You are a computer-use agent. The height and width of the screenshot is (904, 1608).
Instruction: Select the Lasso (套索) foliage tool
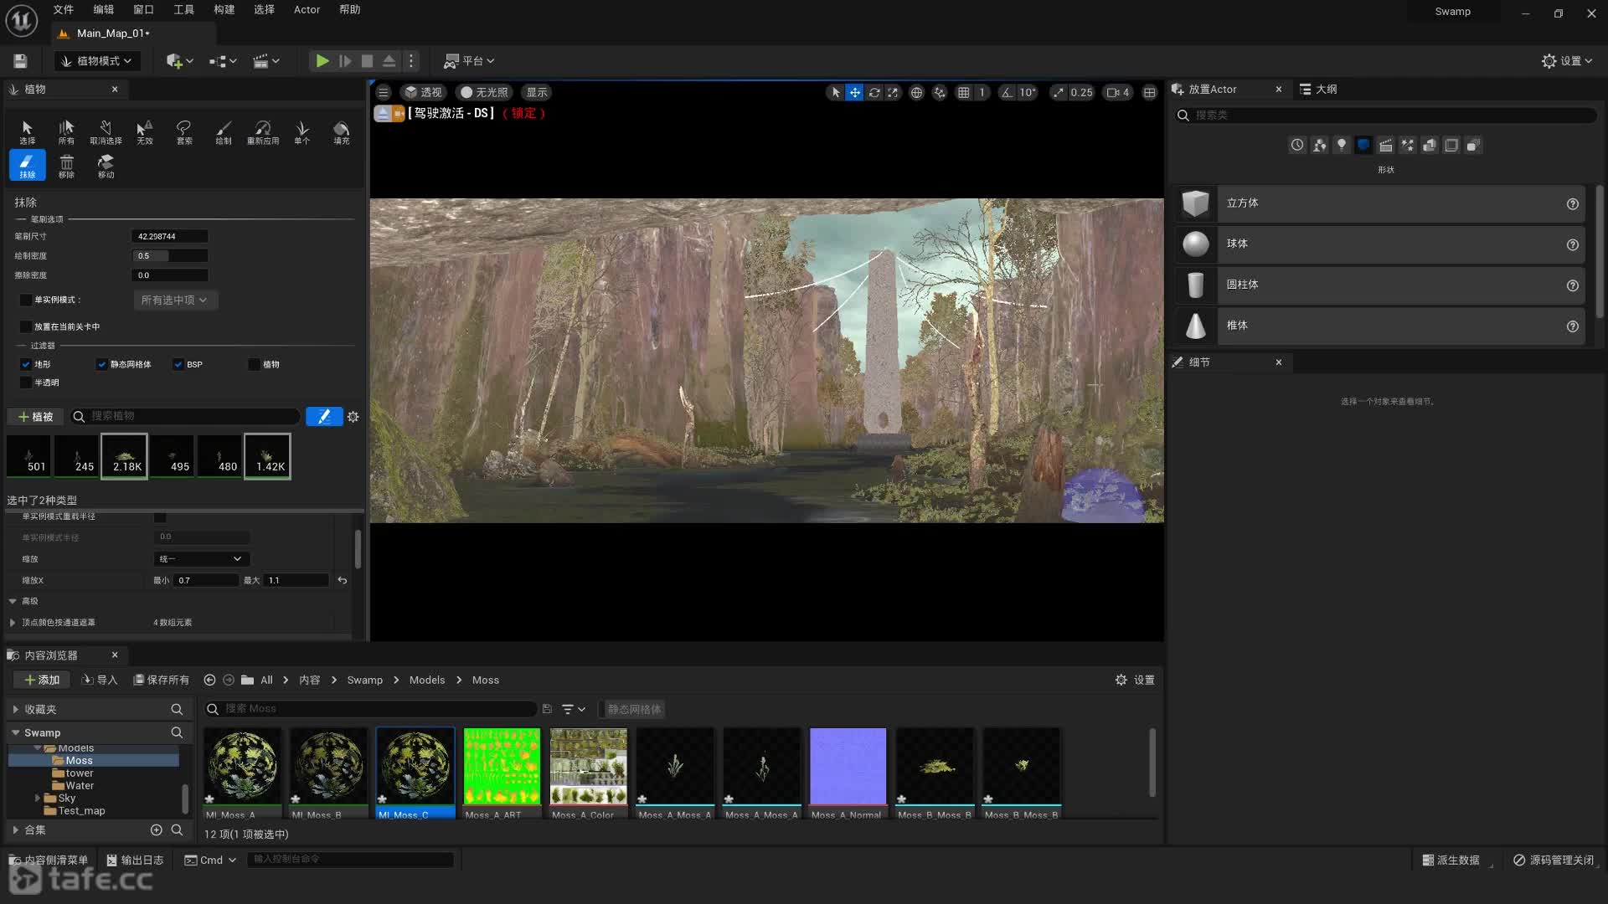(x=184, y=131)
